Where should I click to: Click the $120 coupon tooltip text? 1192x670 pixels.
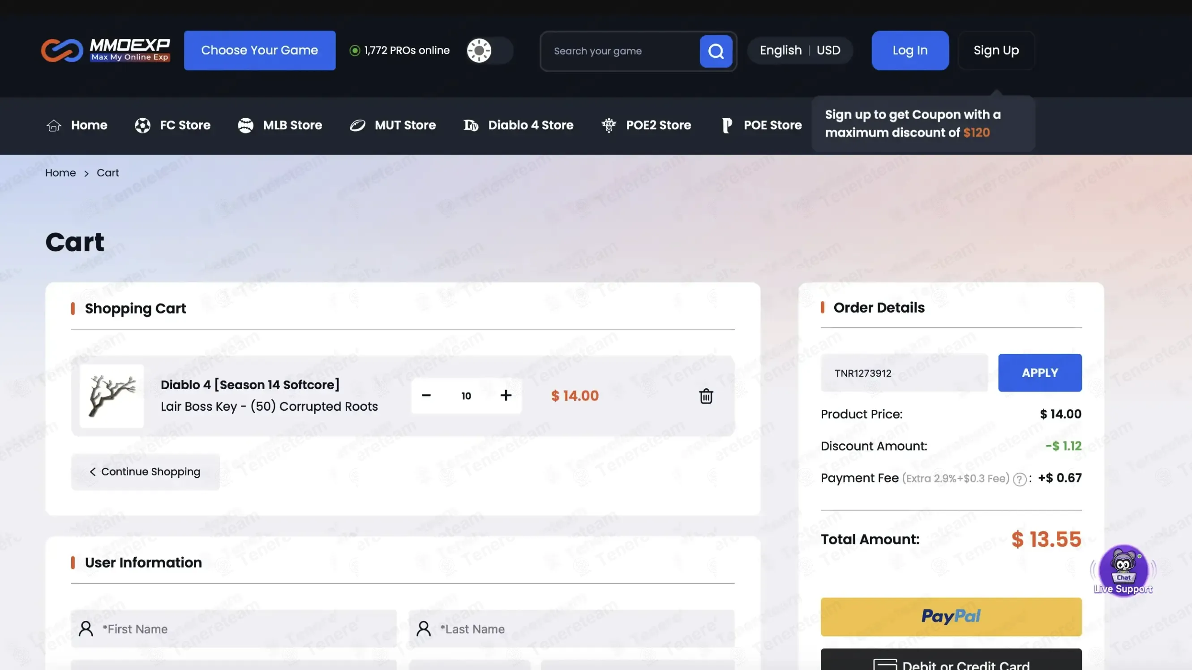point(976,132)
